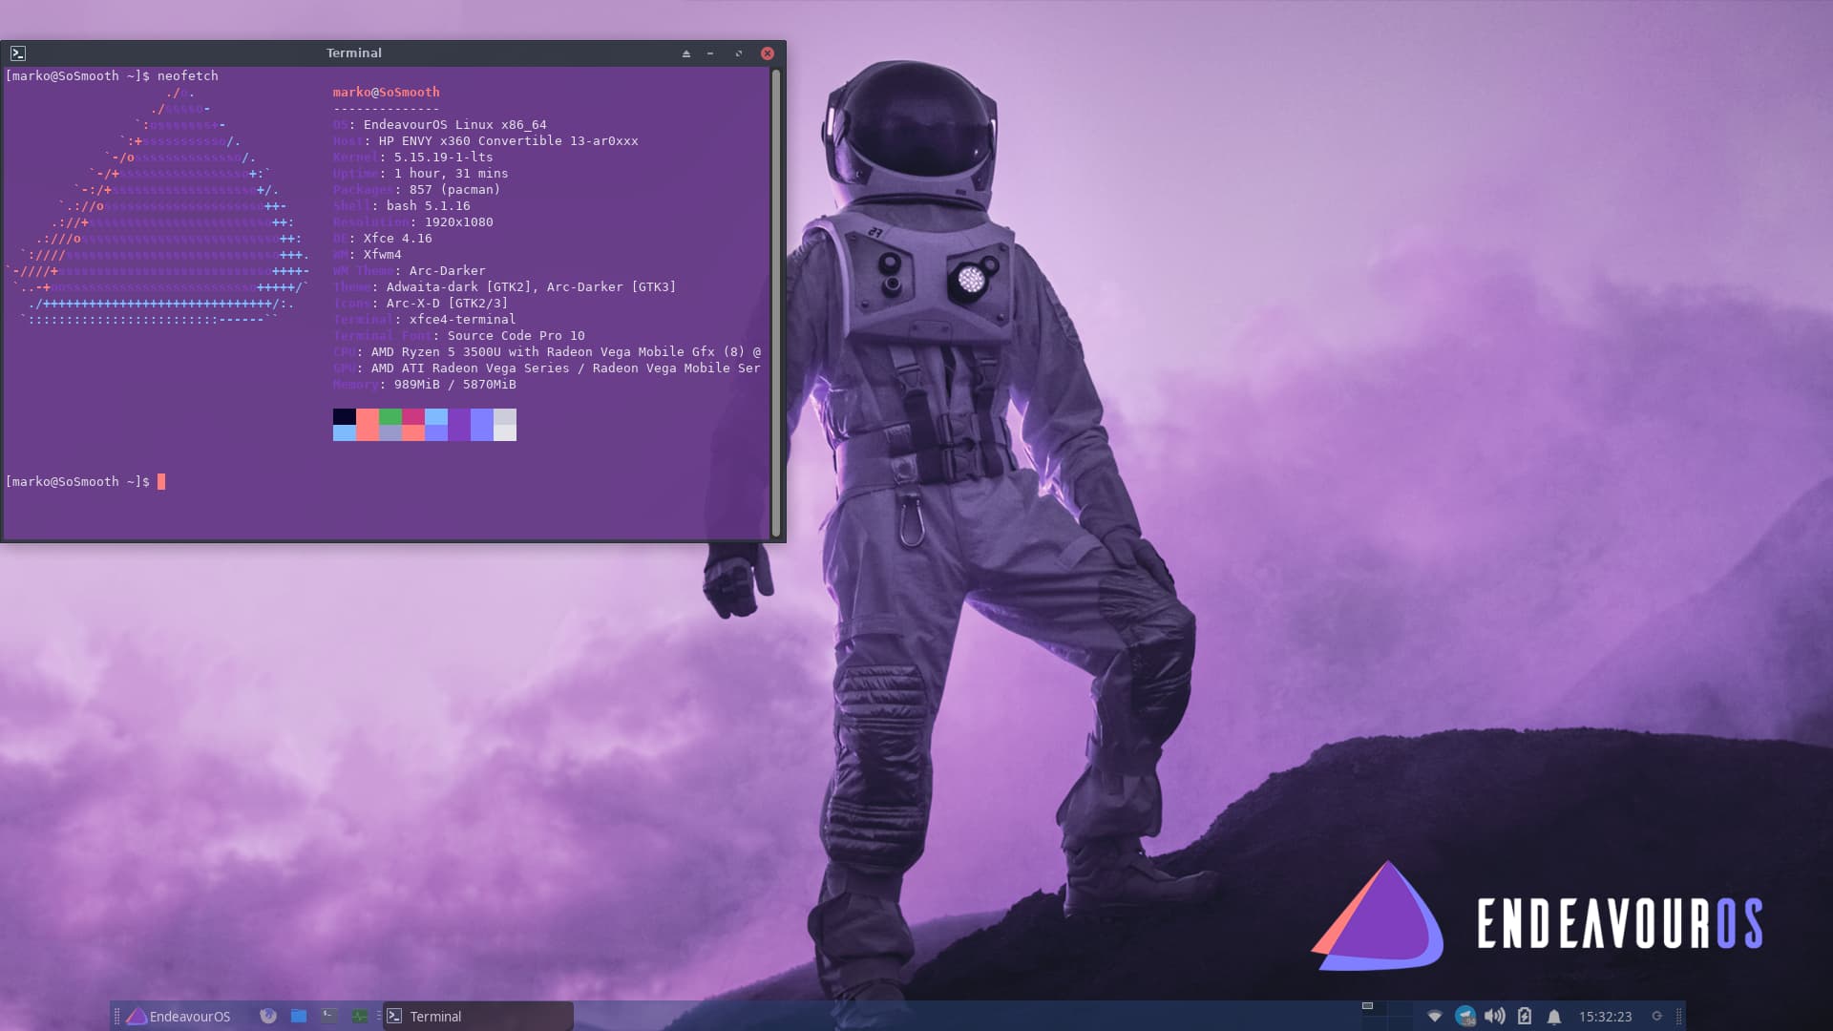Image resolution: width=1833 pixels, height=1031 pixels.
Task: Close the Terminal window
Action: 767,53
